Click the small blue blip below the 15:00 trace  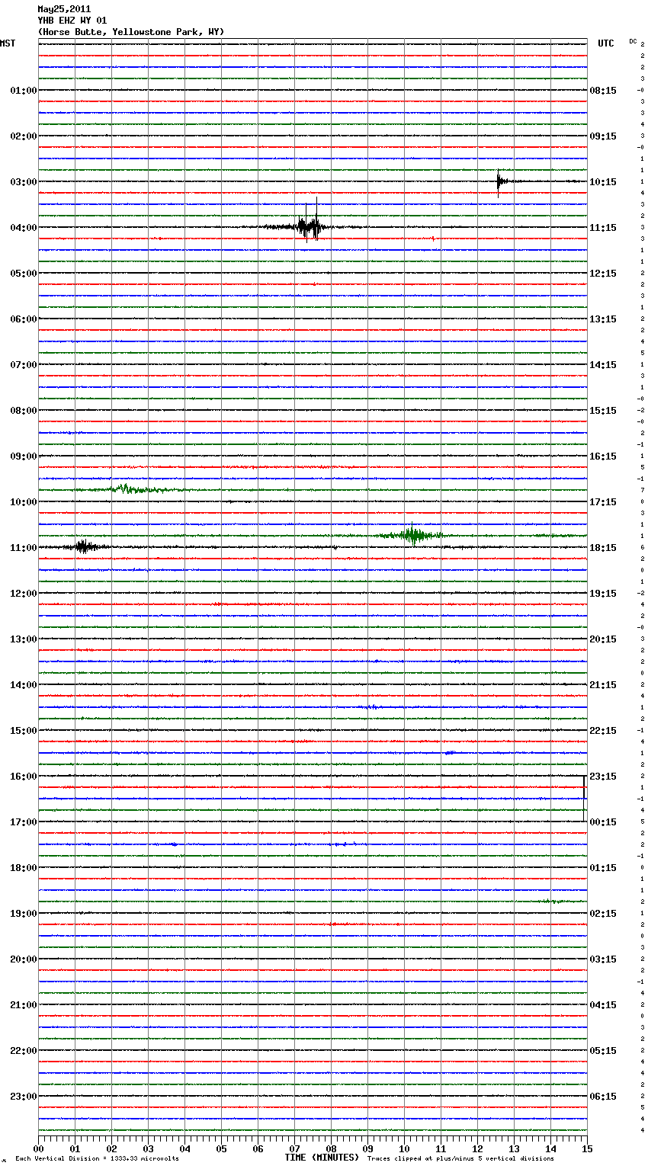[450, 752]
